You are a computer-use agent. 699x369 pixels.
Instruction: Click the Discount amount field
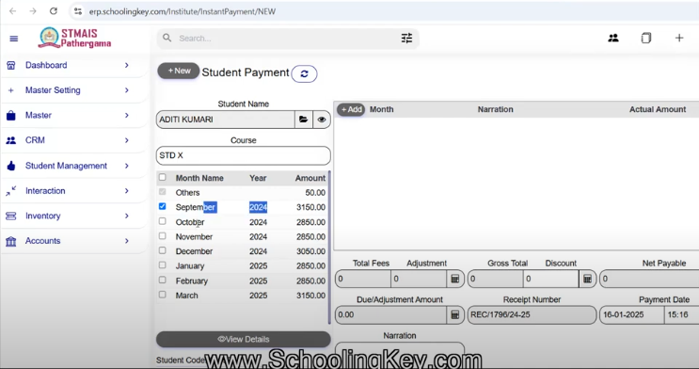coord(551,279)
